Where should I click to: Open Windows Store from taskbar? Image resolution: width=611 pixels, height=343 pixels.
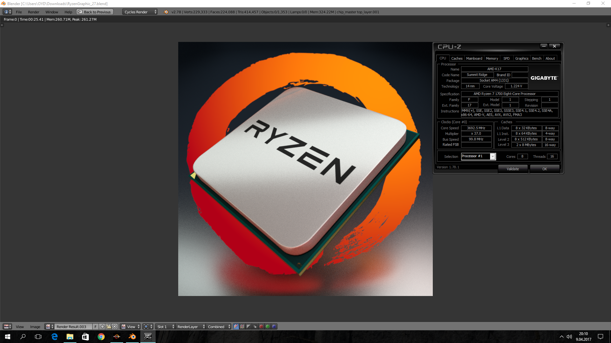(x=85, y=337)
